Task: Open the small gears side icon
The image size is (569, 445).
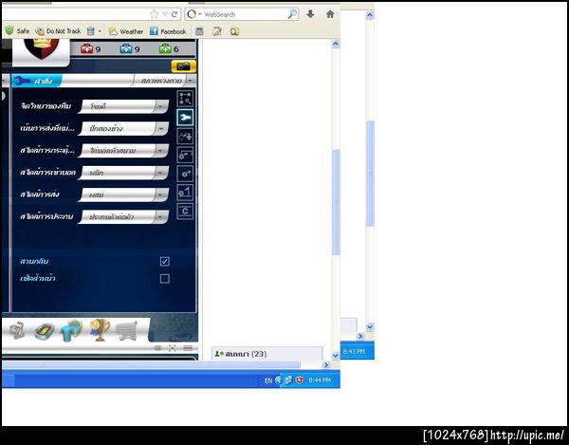Action: pos(185,174)
